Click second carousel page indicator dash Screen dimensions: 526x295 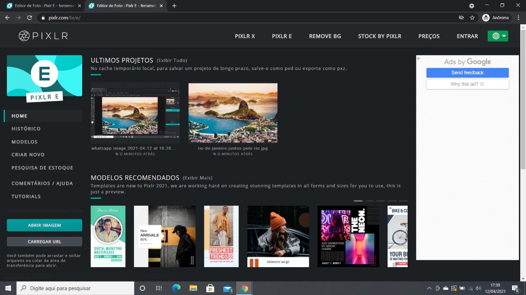(x=369, y=201)
